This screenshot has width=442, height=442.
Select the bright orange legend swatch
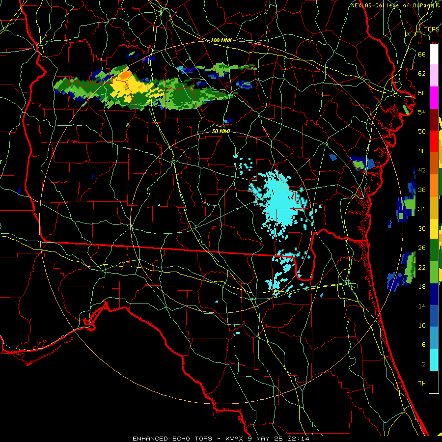click(434, 186)
